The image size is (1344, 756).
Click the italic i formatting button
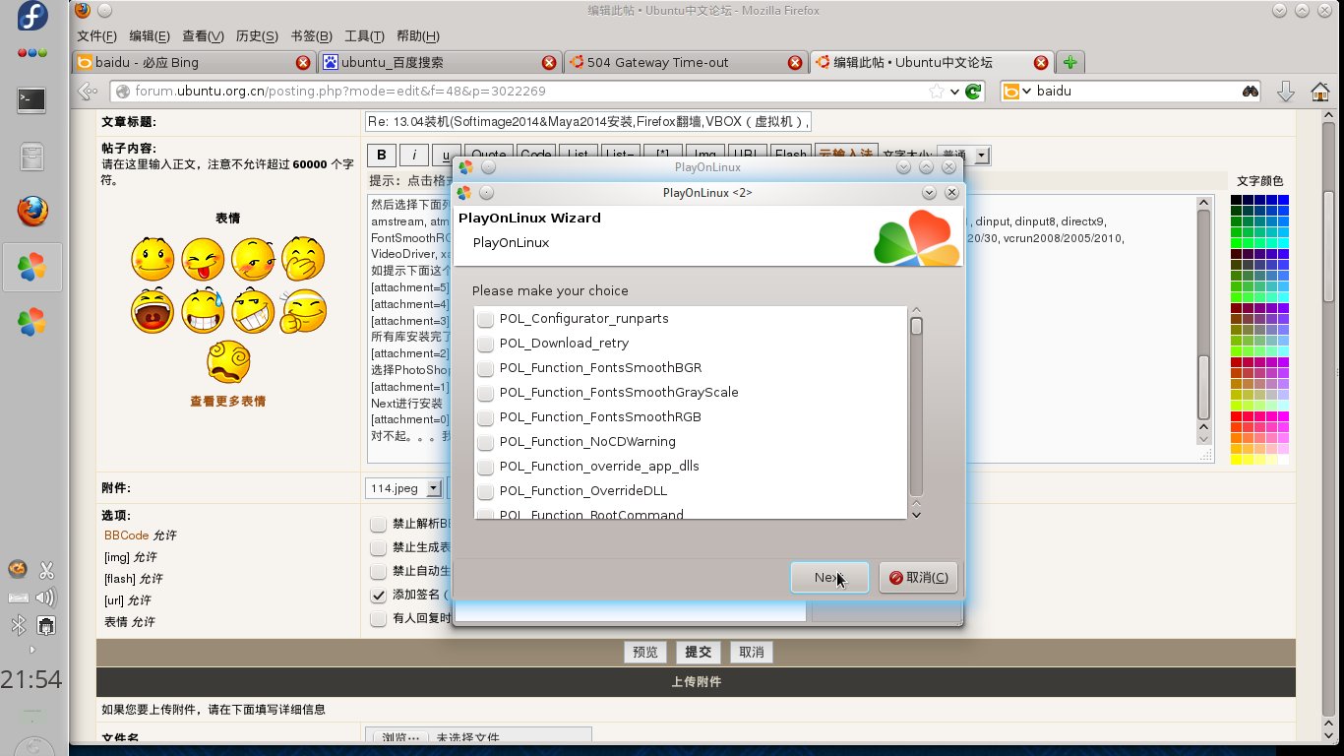(414, 156)
